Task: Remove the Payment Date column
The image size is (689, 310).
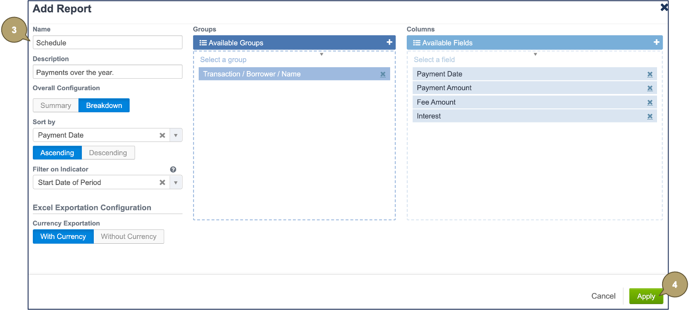Action: coord(650,74)
